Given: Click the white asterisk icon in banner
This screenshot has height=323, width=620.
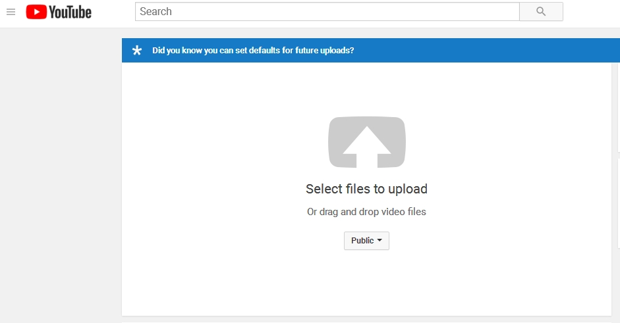Looking at the screenshot, I should click(137, 51).
